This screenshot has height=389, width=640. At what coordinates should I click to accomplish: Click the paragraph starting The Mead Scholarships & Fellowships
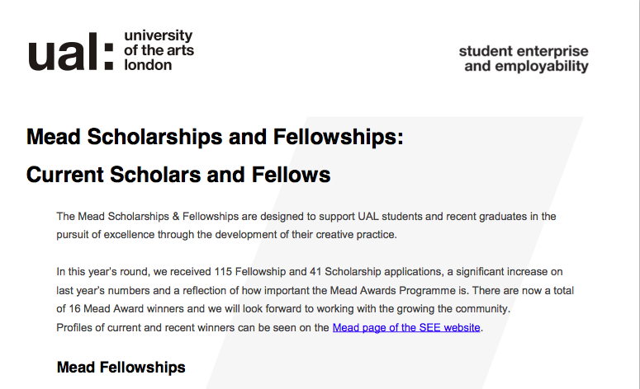306,225
